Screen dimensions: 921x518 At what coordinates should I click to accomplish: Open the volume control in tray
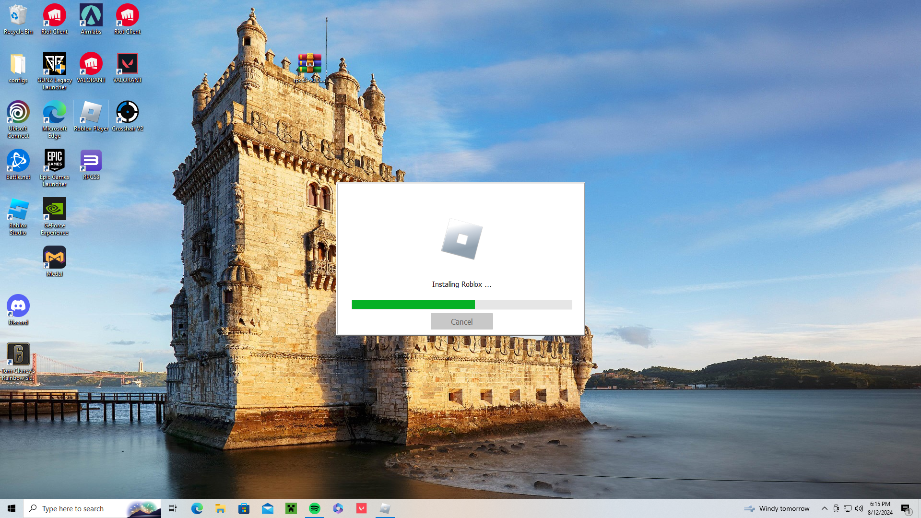point(859,508)
